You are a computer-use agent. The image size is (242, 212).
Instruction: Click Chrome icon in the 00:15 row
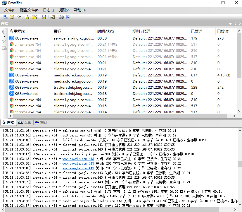pyautogui.click(x=12, y=106)
